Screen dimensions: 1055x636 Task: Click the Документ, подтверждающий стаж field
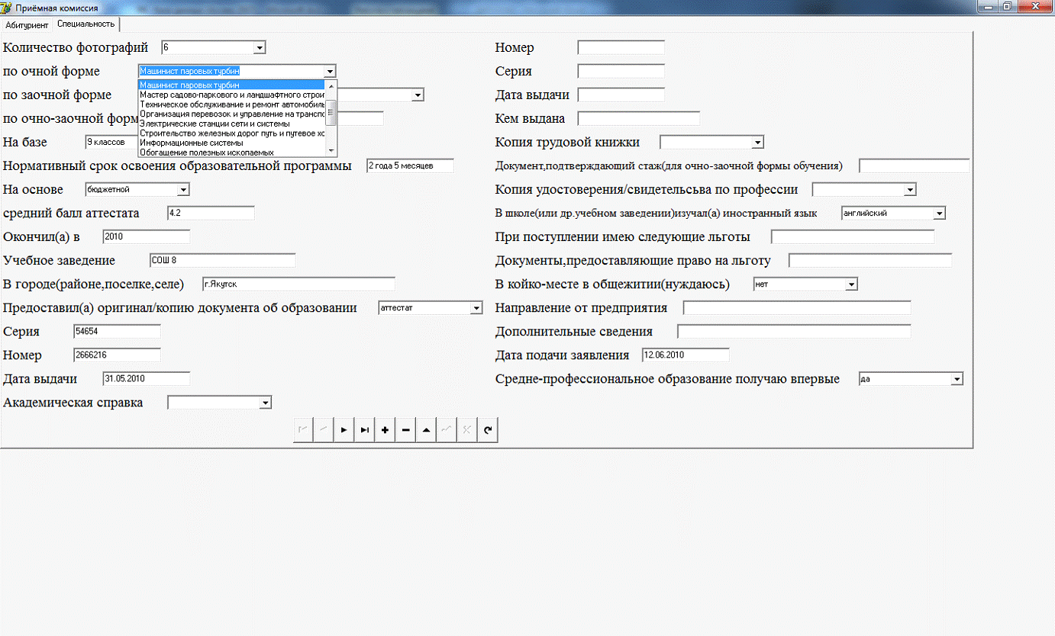pos(915,166)
